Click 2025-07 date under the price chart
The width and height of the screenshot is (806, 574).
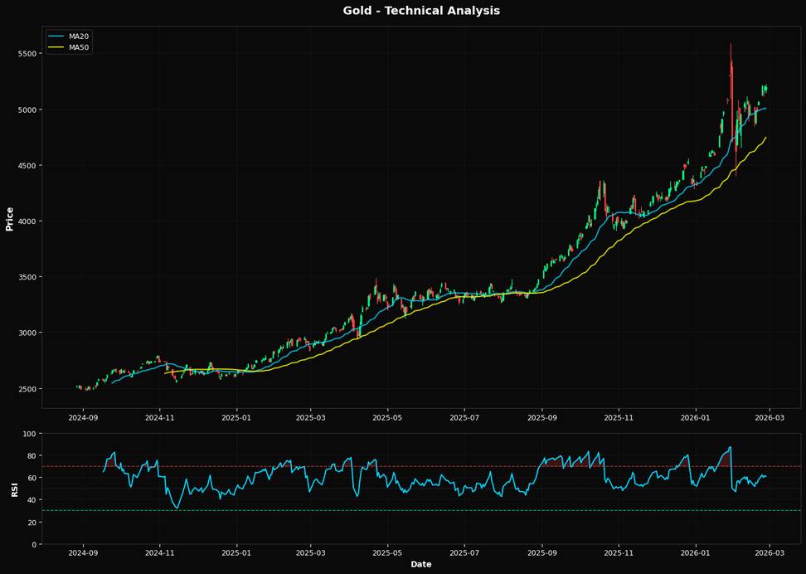coord(464,417)
